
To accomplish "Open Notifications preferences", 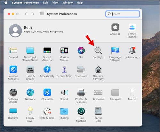I will click(x=132, y=50).
